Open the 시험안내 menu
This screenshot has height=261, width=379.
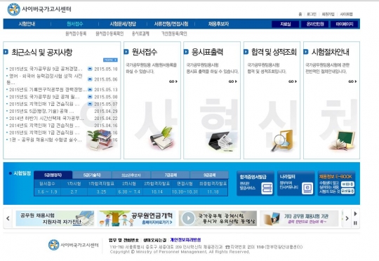coord(27,24)
